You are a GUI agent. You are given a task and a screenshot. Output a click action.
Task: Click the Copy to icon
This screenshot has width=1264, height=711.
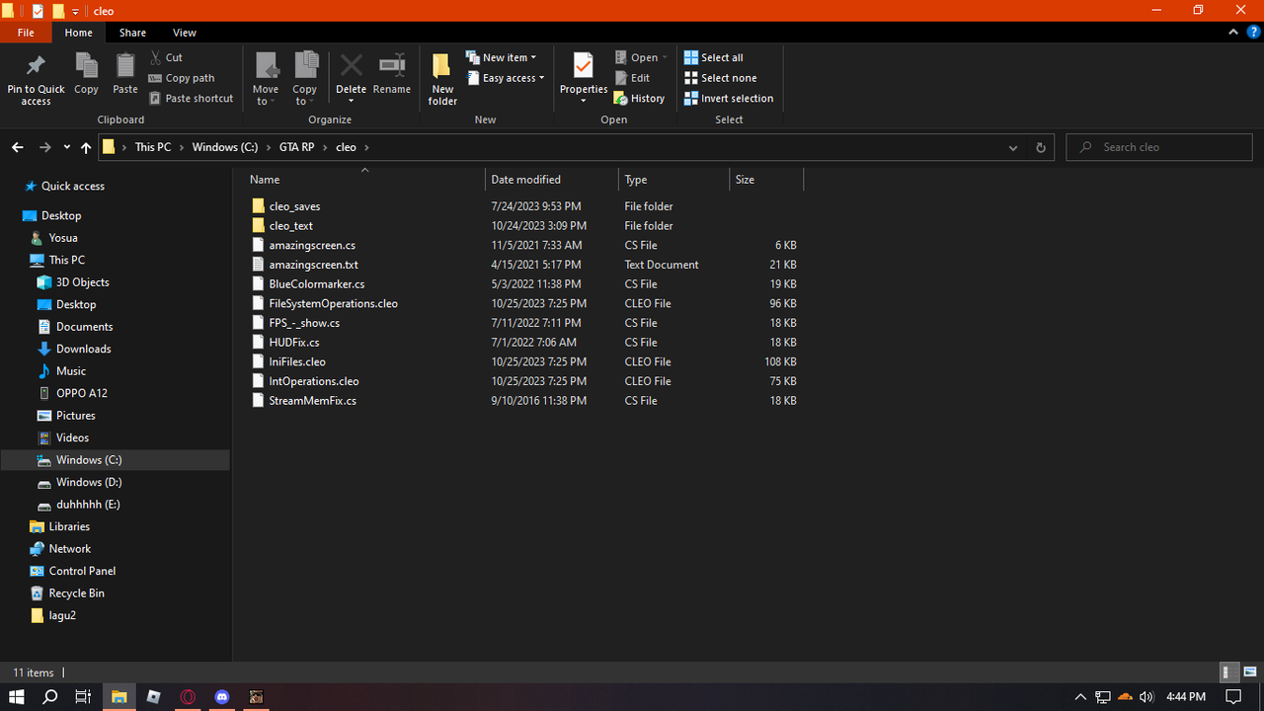(305, 66)
